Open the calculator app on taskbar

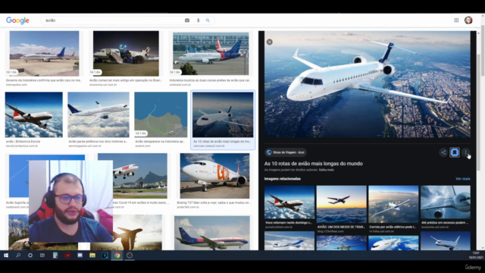coord(55,256)
